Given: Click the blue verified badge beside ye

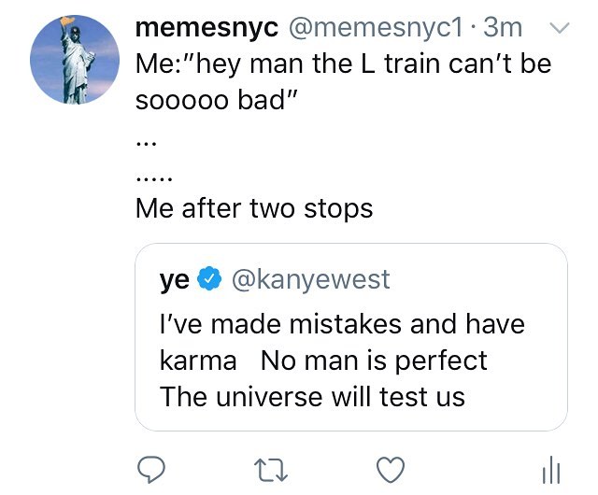Looking at the screenshot, I should click(x=211, y=279).
